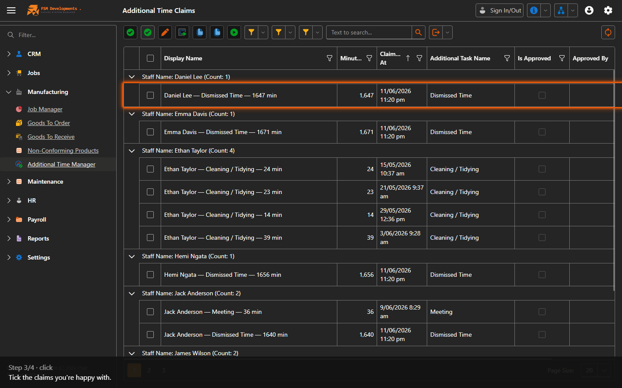Tick the select-all checkbox in header

pyautogui.click(x=150, y=58)
